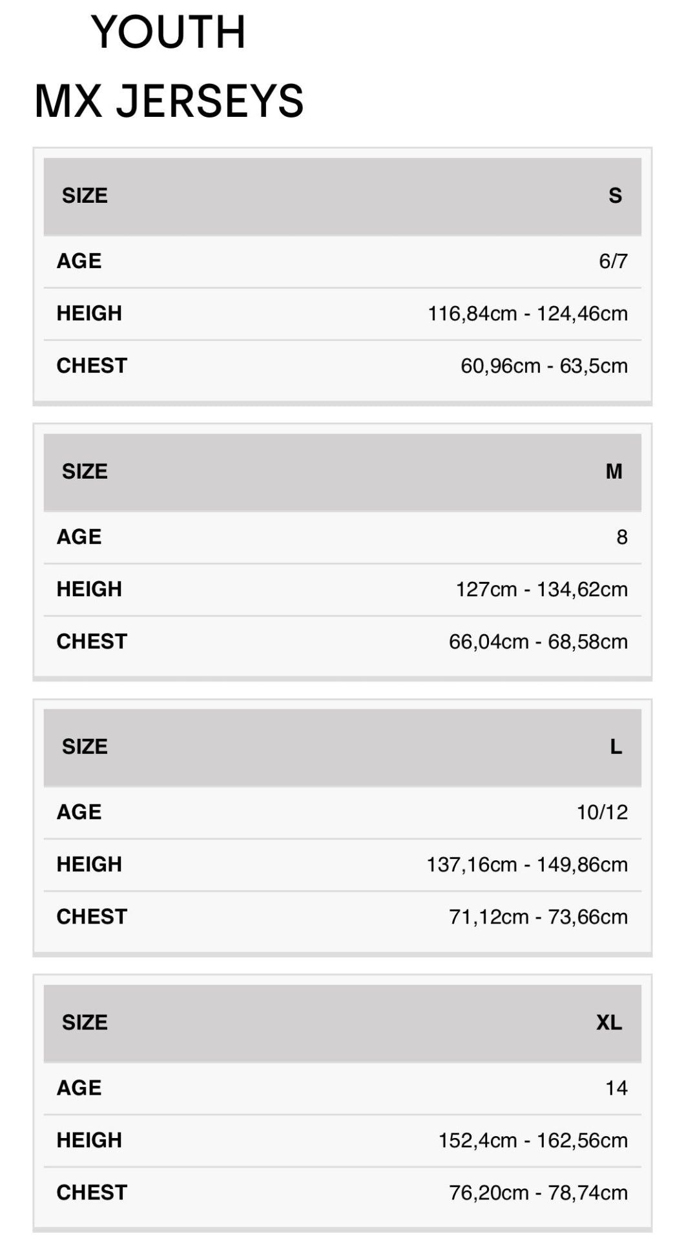Viewport: 695px width, 1253px height.
Task: Click chest 60,96cm - 63,5cm row
Action: [342, 366]
